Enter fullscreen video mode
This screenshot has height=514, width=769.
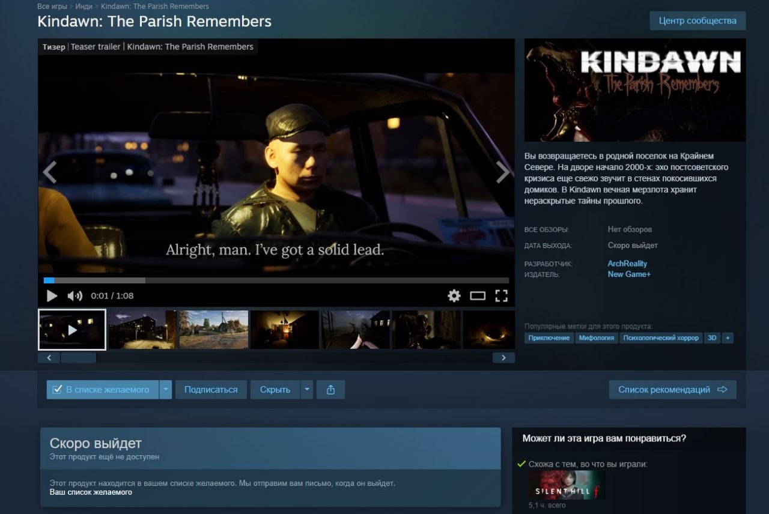(502, 295)
